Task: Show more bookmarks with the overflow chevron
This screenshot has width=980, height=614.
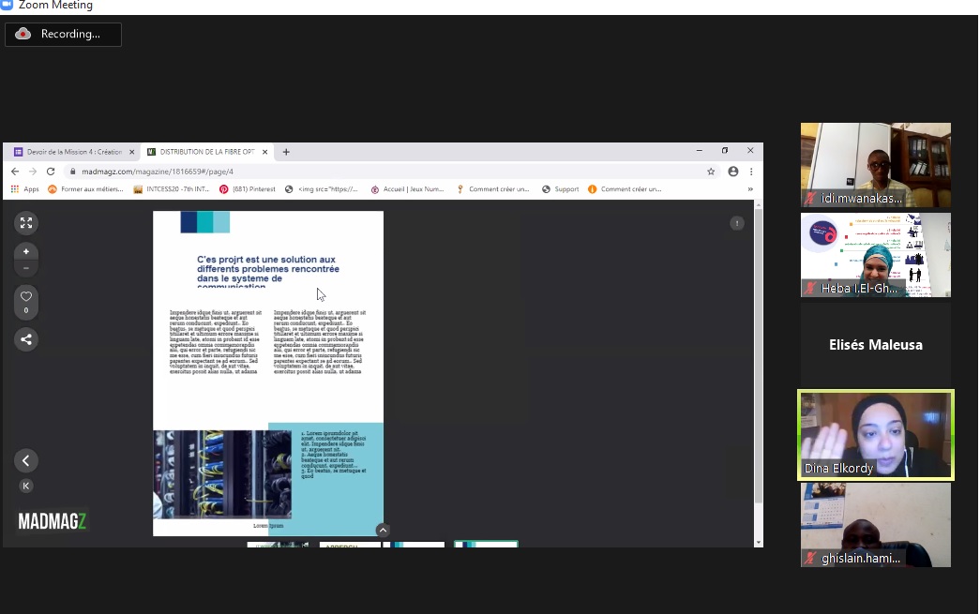Action: [750, 189]
